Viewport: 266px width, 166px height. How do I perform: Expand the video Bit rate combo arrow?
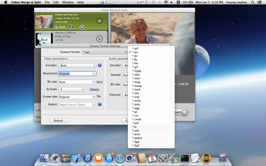[x=94, y=82]
